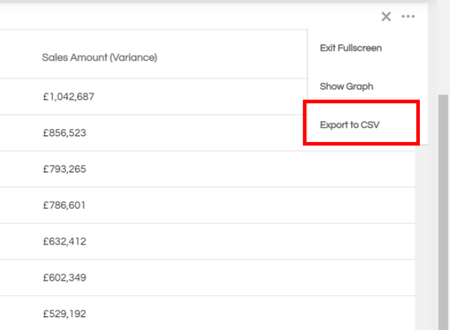Screen dimensions: 450x330
Task: Click scrollbar track above the thumb
Action: pos(443,52)
